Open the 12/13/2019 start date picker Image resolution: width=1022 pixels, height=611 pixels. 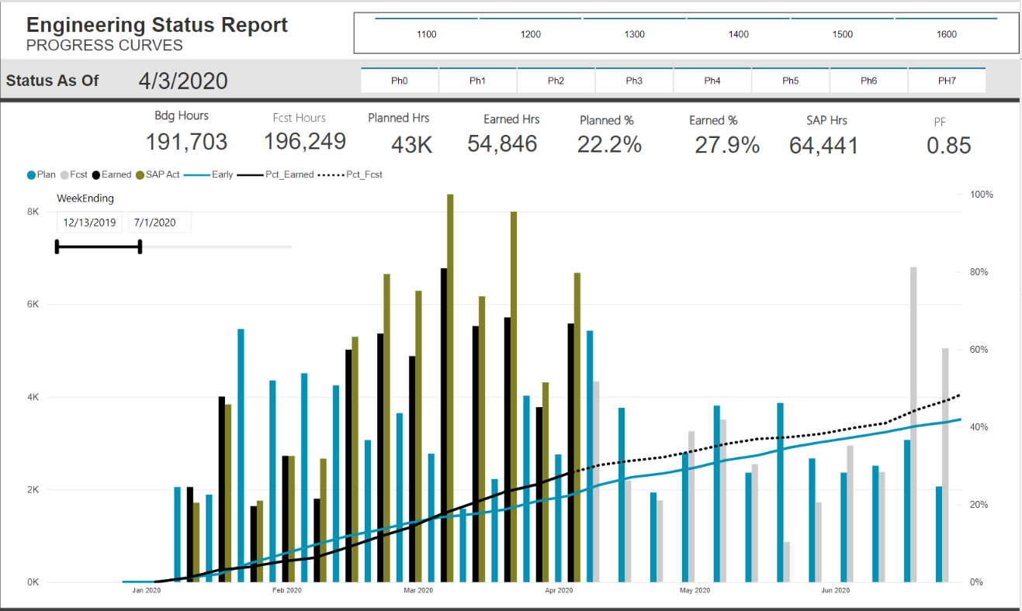point(89,223)
